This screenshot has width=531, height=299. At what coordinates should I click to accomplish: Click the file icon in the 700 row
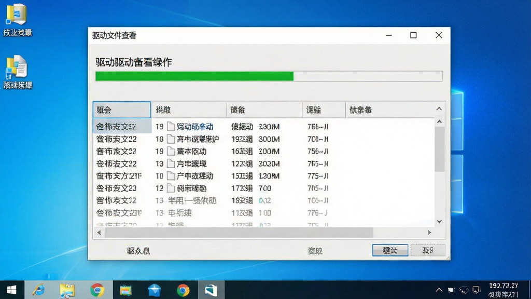[x=171, y=188]
